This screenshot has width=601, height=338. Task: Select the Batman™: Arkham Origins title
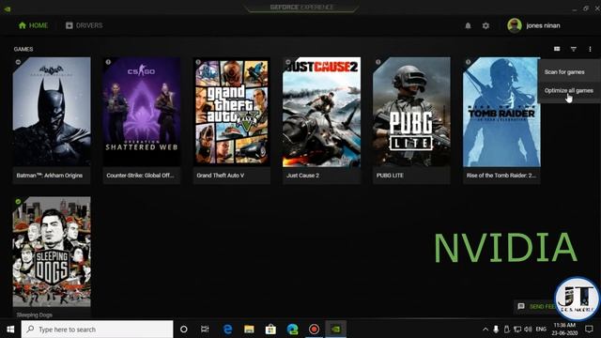(x=50, y=176)
